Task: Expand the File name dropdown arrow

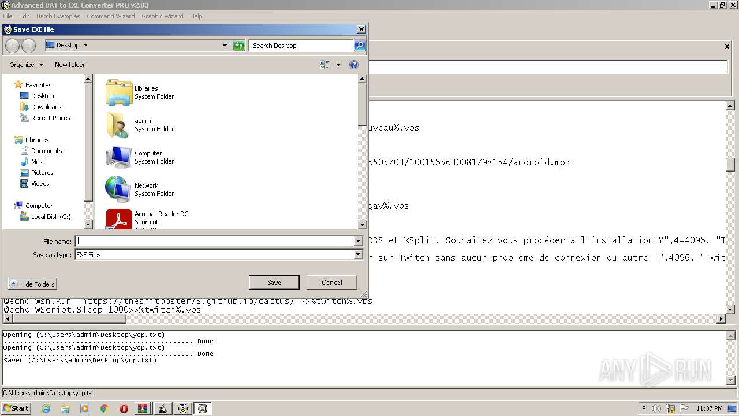Action: [358, 242]
